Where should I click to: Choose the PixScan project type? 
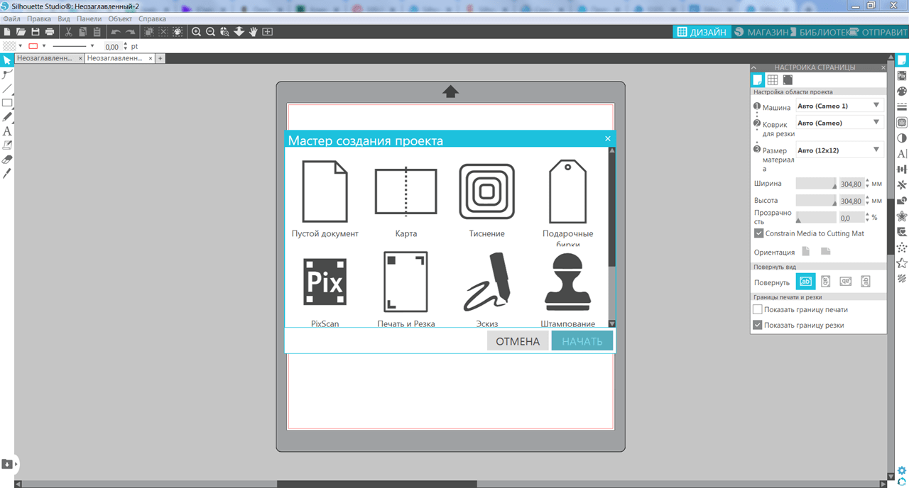pyautogui.click(x=325, y=282)
